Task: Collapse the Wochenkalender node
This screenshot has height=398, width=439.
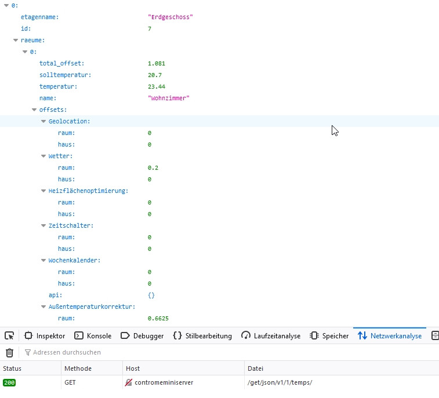Action: (43, 261)
